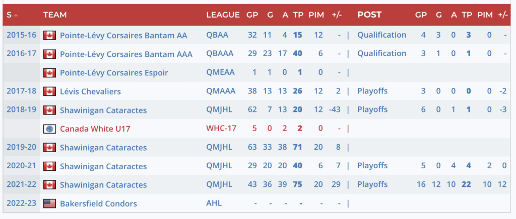Click flag beside Pointe-Lévy Corsaires Bantam AAA
Screen dimensions: 516x219
(x=49, y=54)
